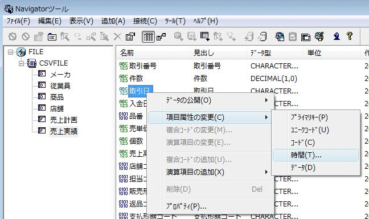The height and width of the screenshot is (219, 369).
Task: Click the clipboard check toolbar icon
Action: click(293, 36)
